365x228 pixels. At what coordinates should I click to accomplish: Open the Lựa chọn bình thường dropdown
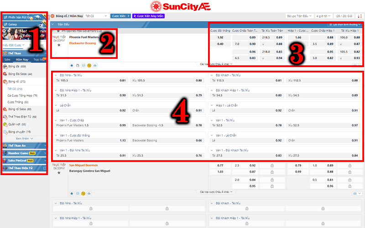(x=345, y=25)
